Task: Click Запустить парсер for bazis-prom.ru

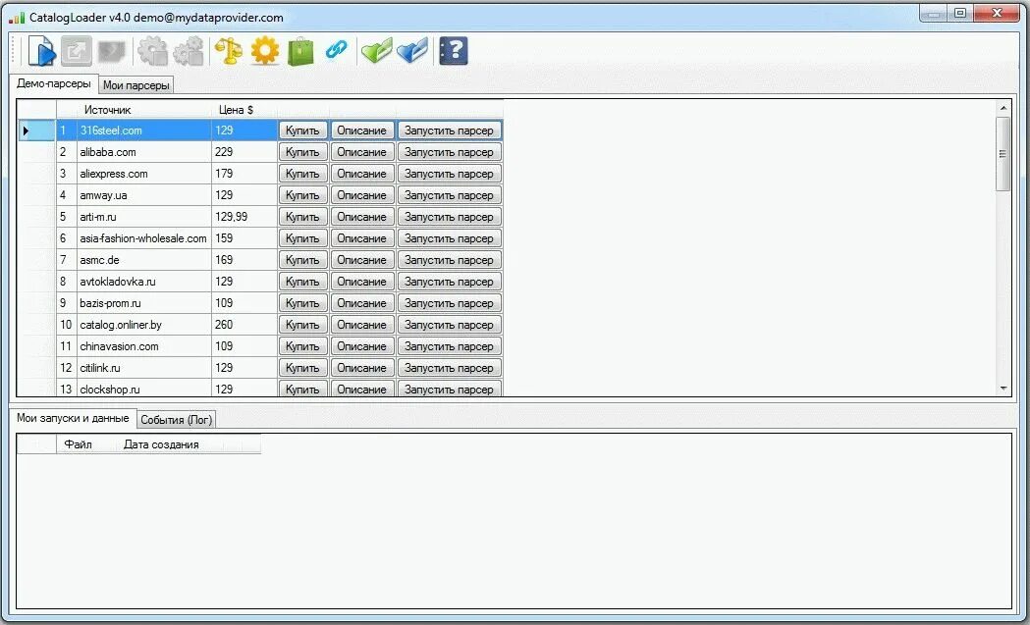Action: [x=450, y=303]
